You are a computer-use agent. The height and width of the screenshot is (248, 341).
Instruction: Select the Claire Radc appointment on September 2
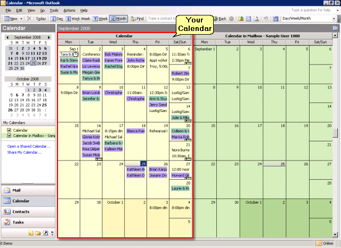click(91, 60)
